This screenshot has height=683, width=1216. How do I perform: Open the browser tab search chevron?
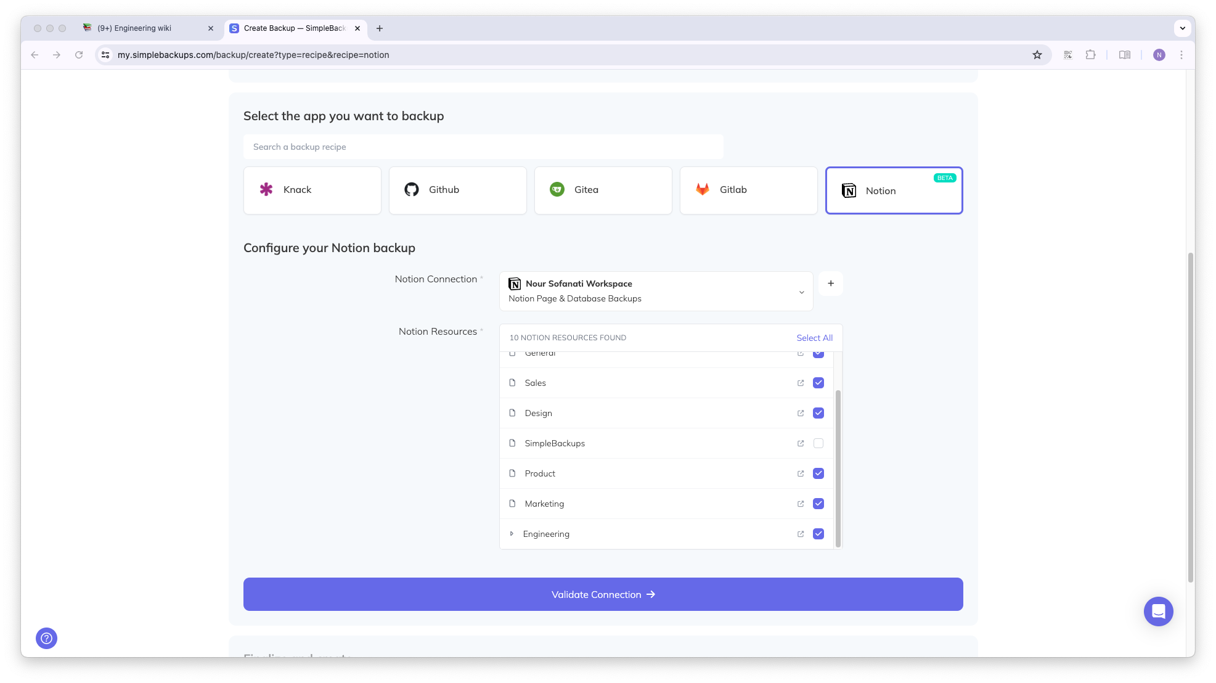(1182, 28)
